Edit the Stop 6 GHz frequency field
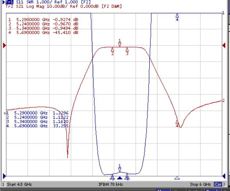The image size is (230, 191). (200, 184)
